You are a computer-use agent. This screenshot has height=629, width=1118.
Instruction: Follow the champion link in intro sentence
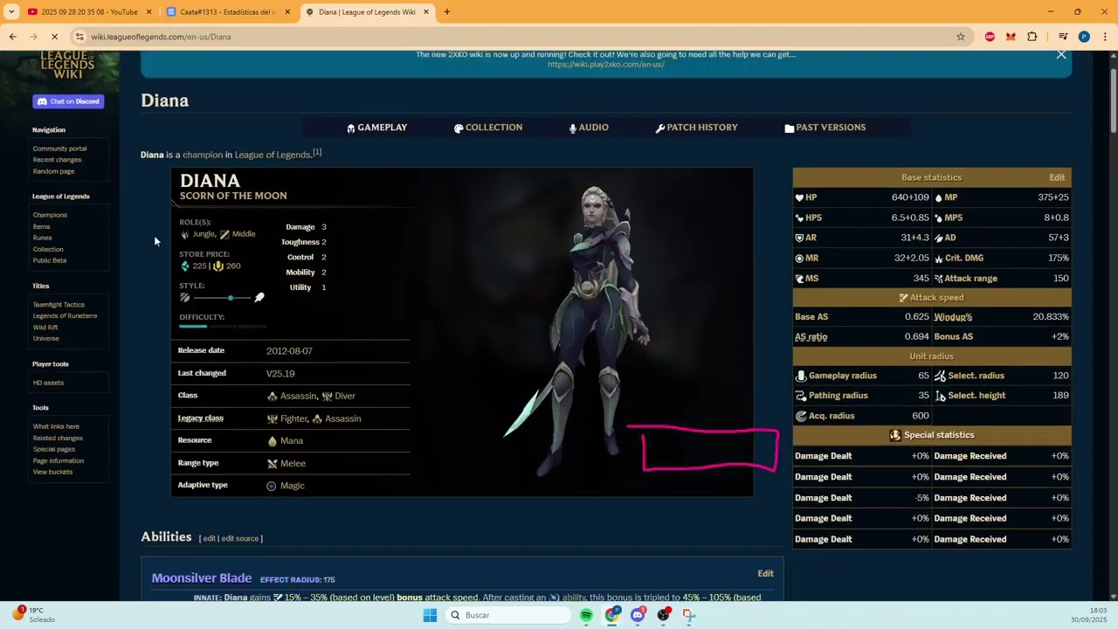[203, 155]
